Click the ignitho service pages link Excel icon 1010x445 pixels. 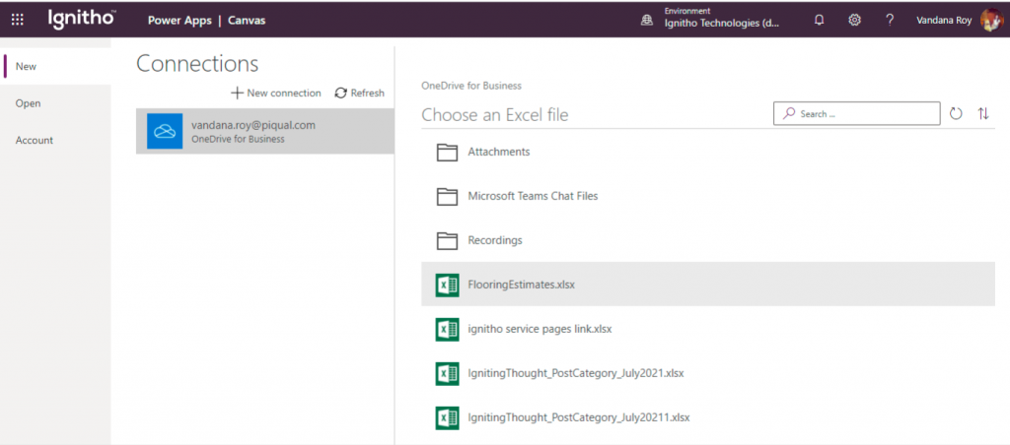tap(447, 329)
